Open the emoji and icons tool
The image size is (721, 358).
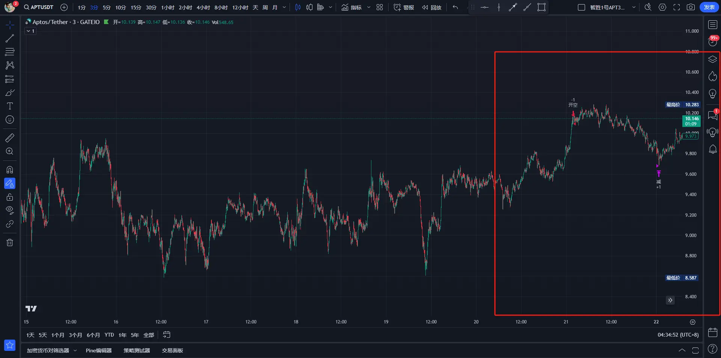tap(10, 119)
